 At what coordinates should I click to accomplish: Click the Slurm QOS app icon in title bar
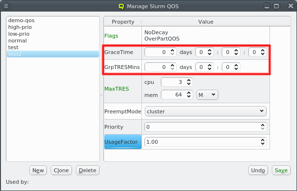coord(121,6)
